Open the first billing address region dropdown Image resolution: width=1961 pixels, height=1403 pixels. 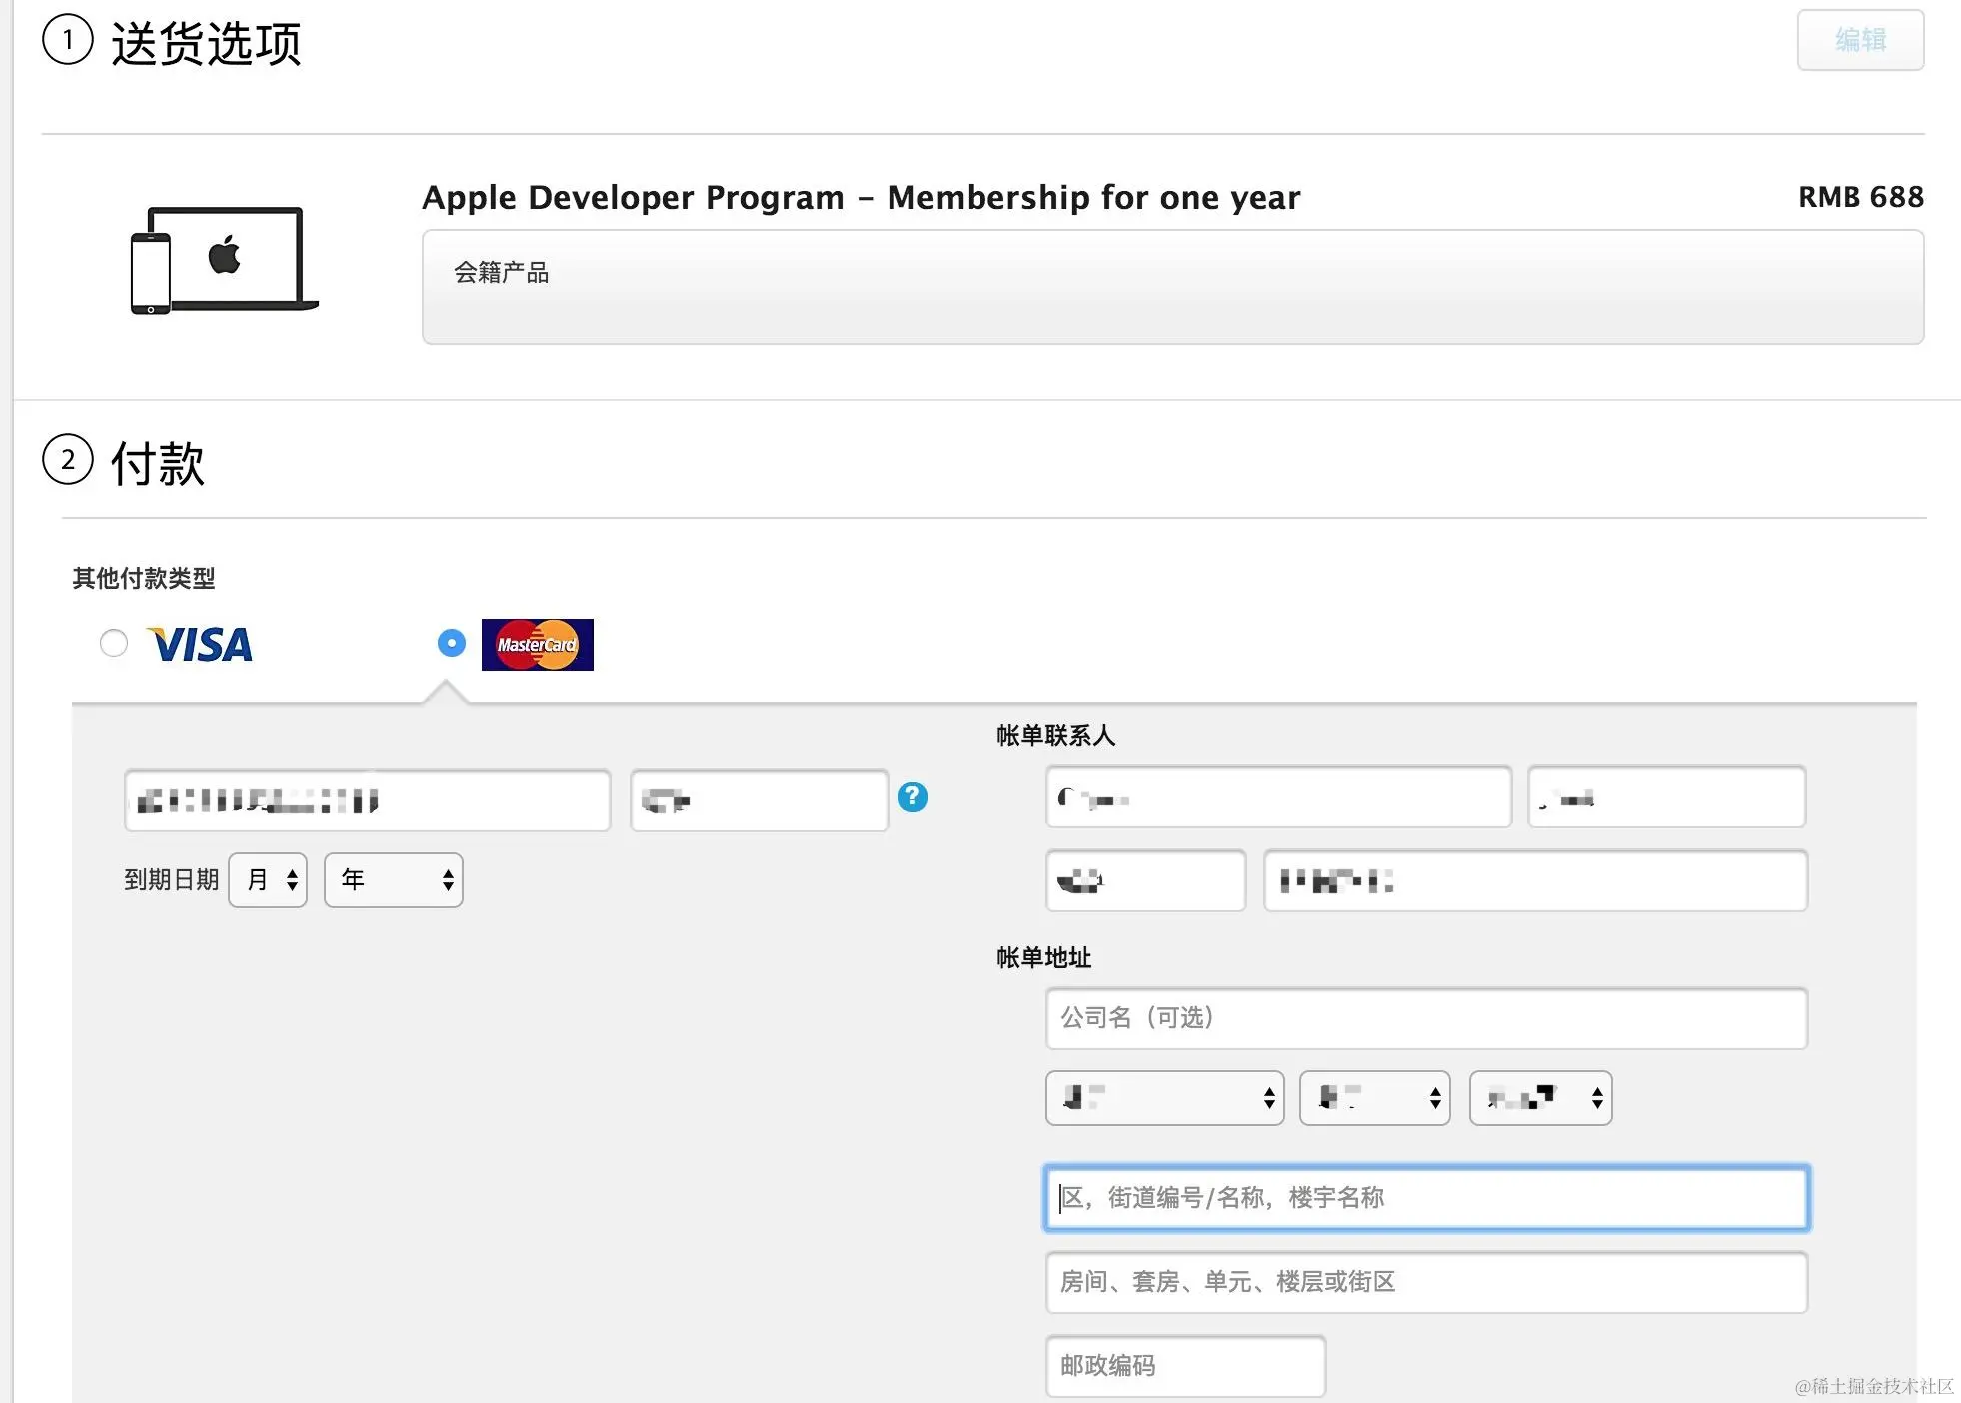click(x=1164, y=1098)
